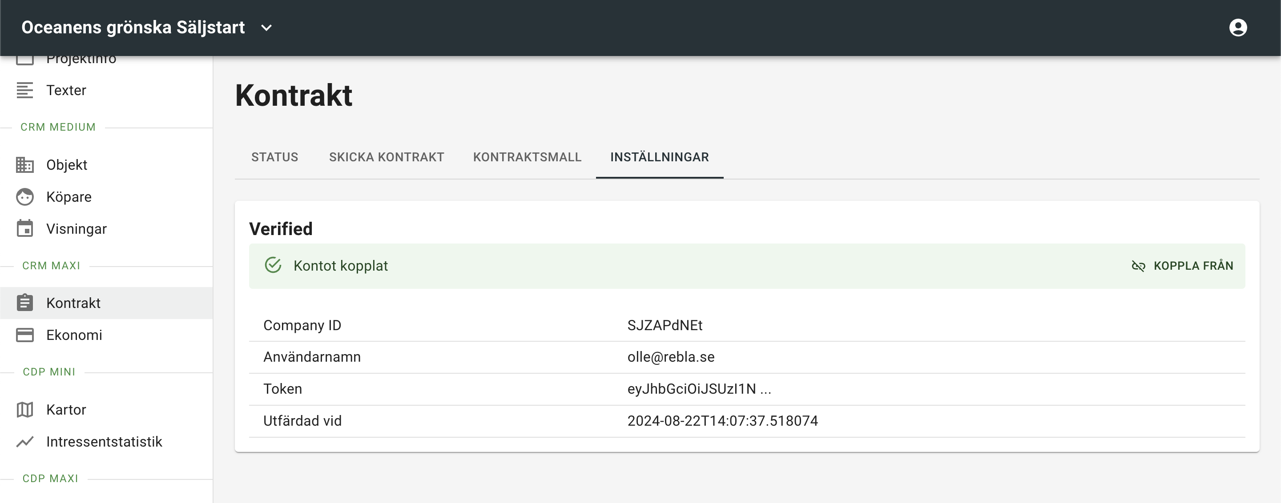This screenshot has height=503, width=1281.
Task: Click the Kontrakt clipboard icon
Action: click(x=24, y=303)
